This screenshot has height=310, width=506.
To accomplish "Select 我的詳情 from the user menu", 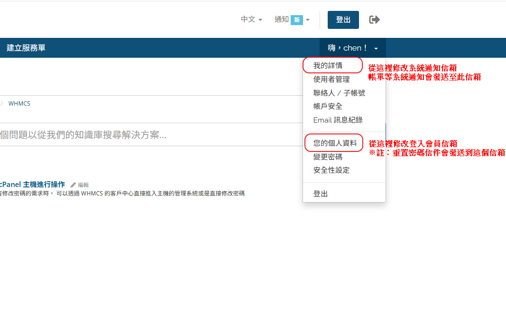I will point(328,65).
